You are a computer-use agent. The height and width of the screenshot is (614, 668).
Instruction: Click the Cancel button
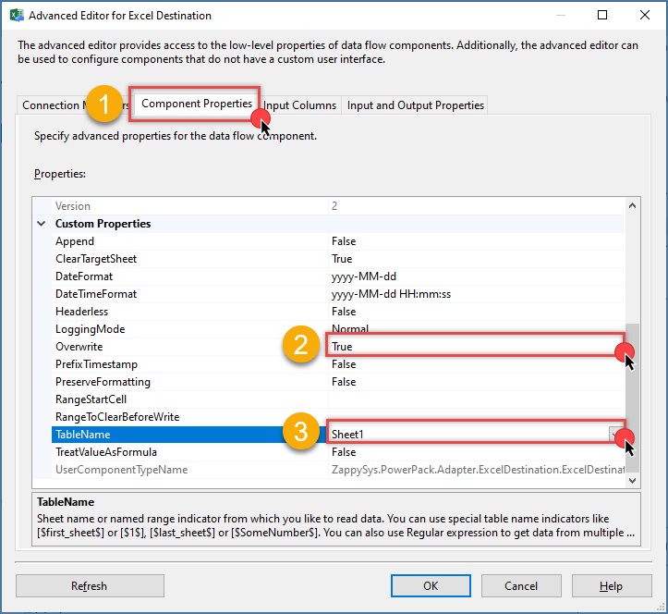pos(521,585)
